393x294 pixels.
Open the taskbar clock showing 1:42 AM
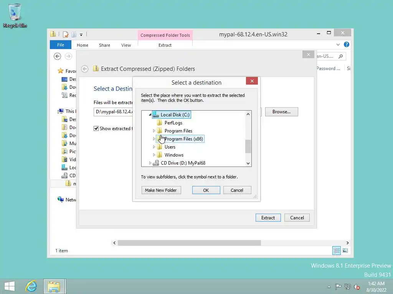(376, 287)
